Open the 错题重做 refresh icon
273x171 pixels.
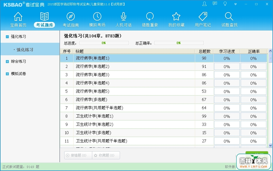[x=150, y=17]
